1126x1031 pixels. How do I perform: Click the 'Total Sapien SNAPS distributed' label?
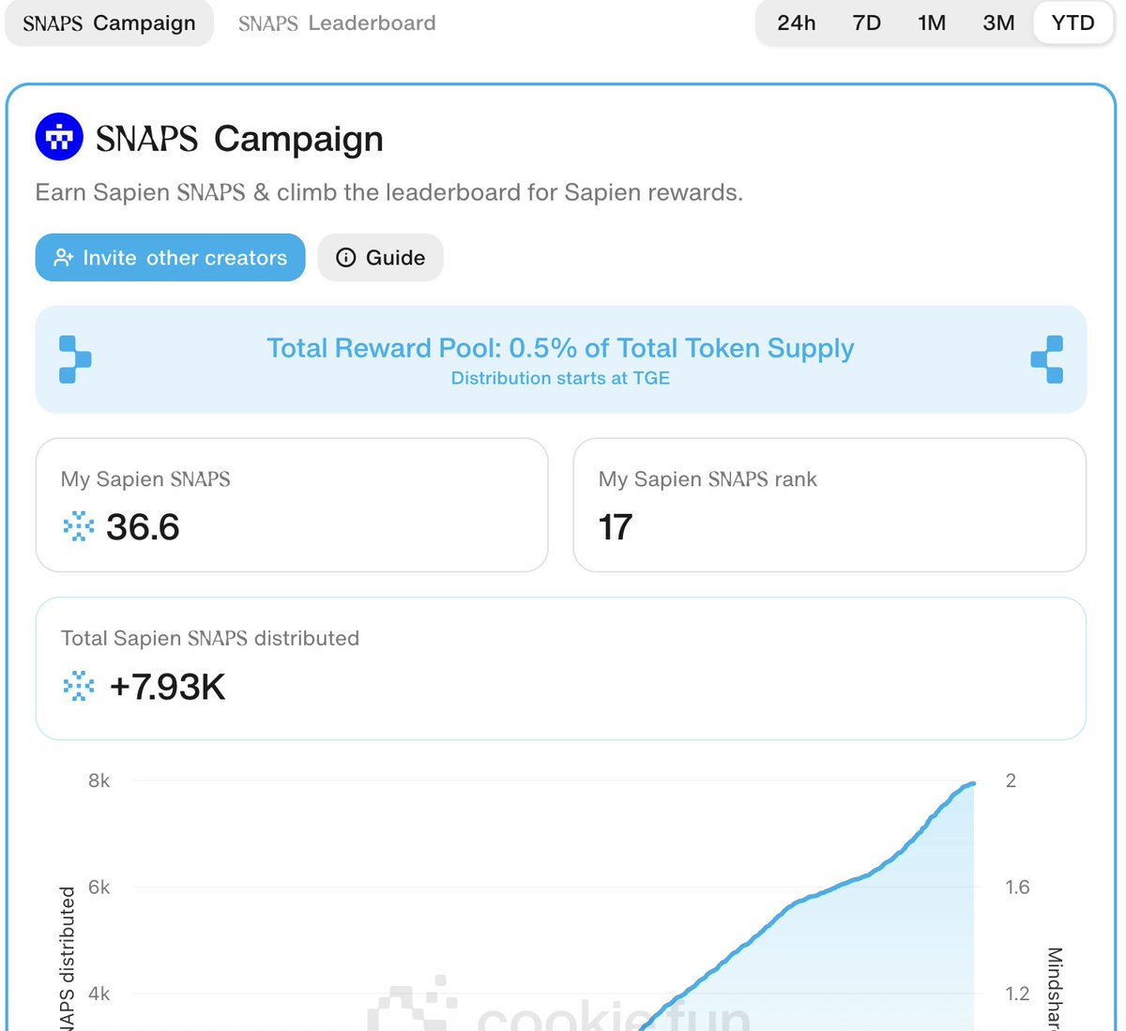click(x=210, y=638)
